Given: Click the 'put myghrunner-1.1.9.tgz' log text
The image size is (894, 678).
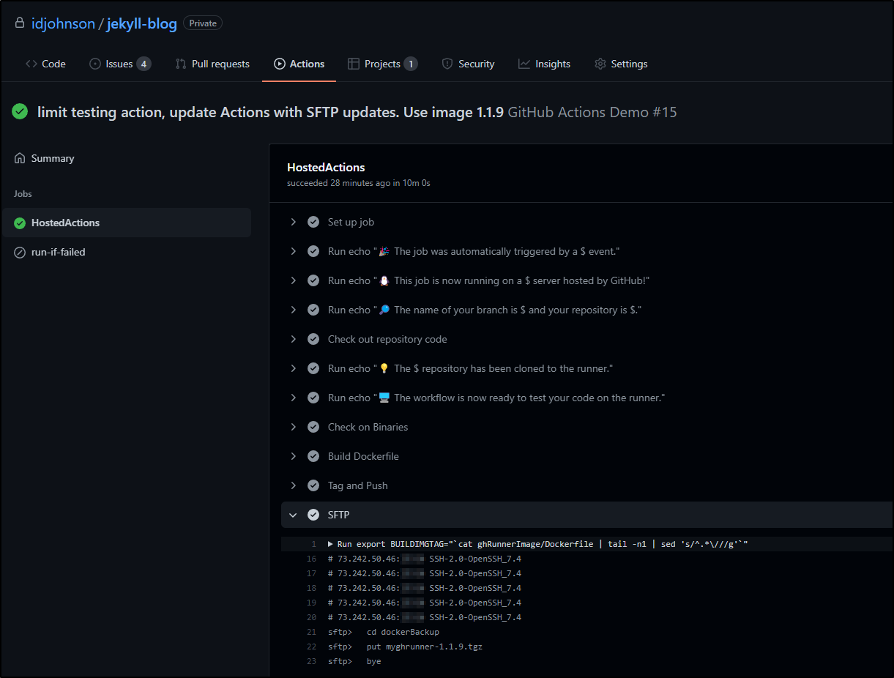Looking at the screenshot, I should point(425,647).
